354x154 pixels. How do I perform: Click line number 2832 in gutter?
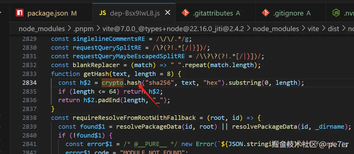pos(29,65)
